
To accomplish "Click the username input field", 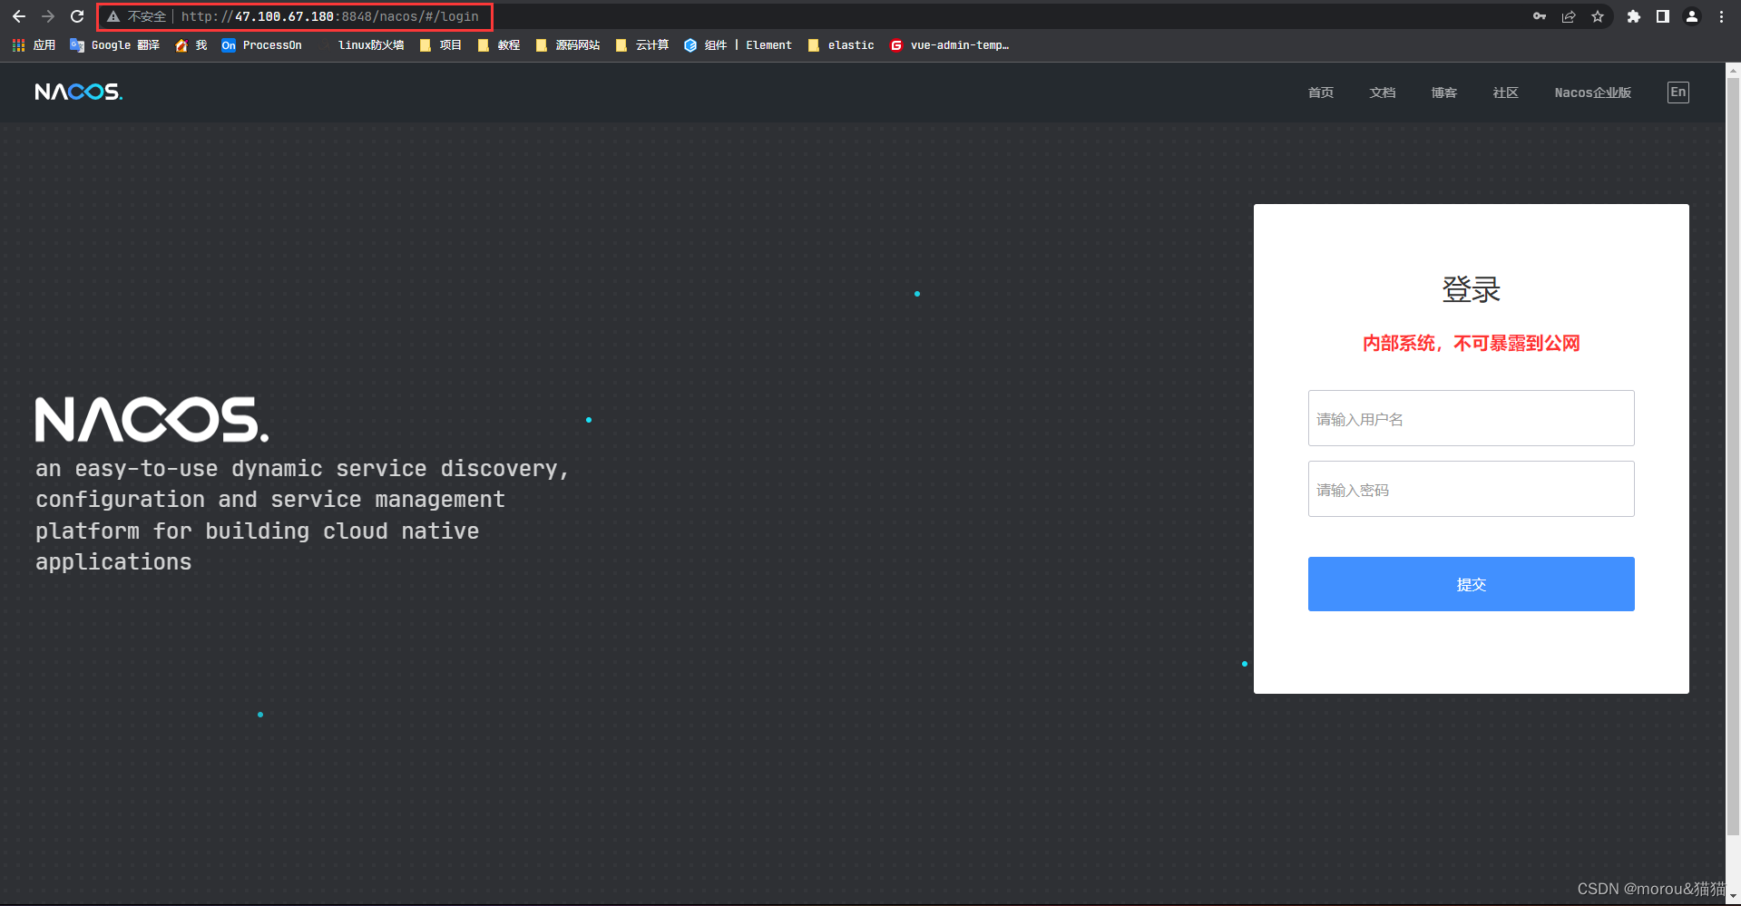I will [1472, 418].
